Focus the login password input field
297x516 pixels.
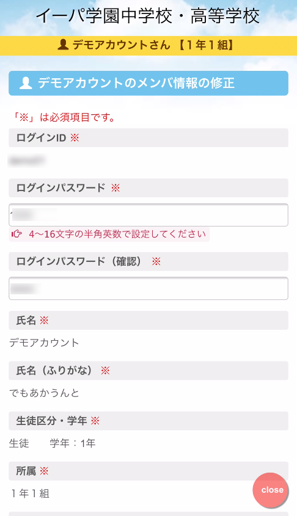pyautogui.click(x=148, y=215)
